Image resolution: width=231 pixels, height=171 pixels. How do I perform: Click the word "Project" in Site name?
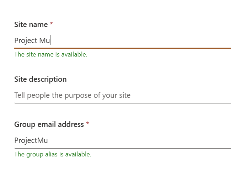(26, 41)
